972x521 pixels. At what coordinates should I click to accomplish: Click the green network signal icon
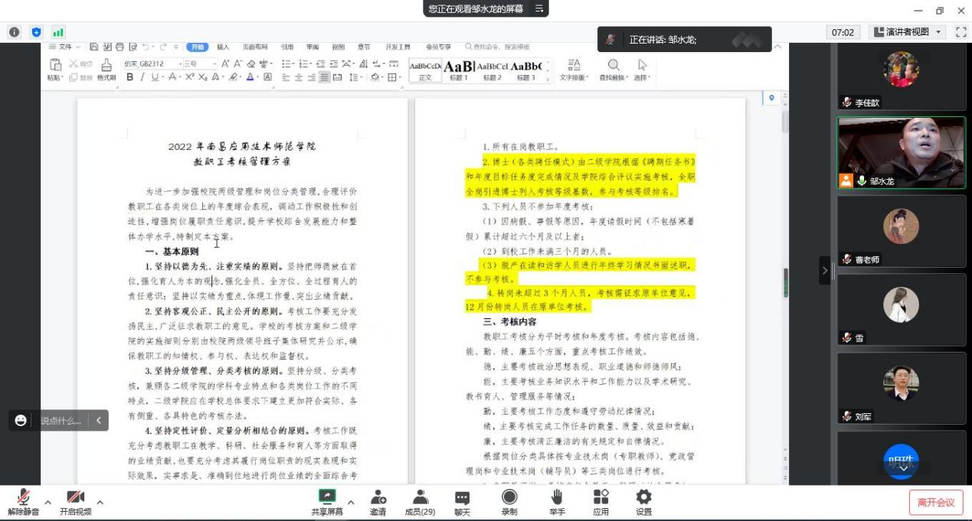point(58,32)
